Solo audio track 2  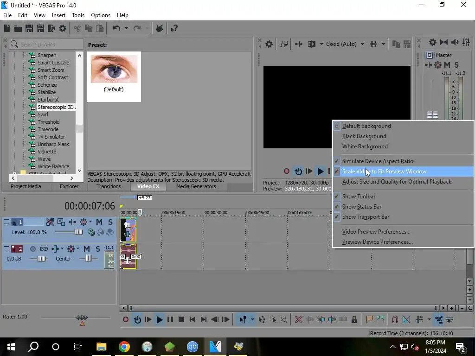point(97,249)
